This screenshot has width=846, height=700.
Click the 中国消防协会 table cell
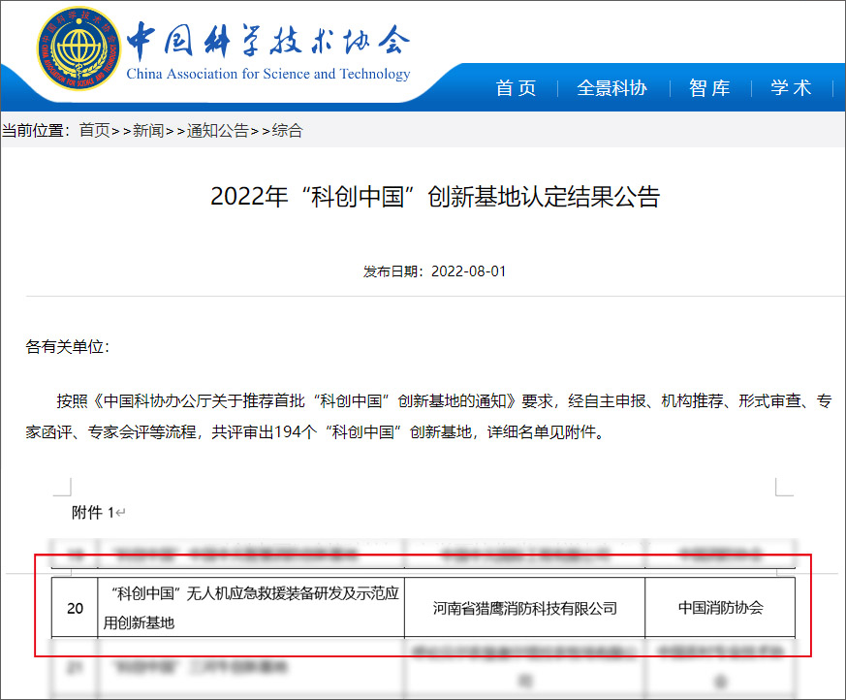pos(720,608)
